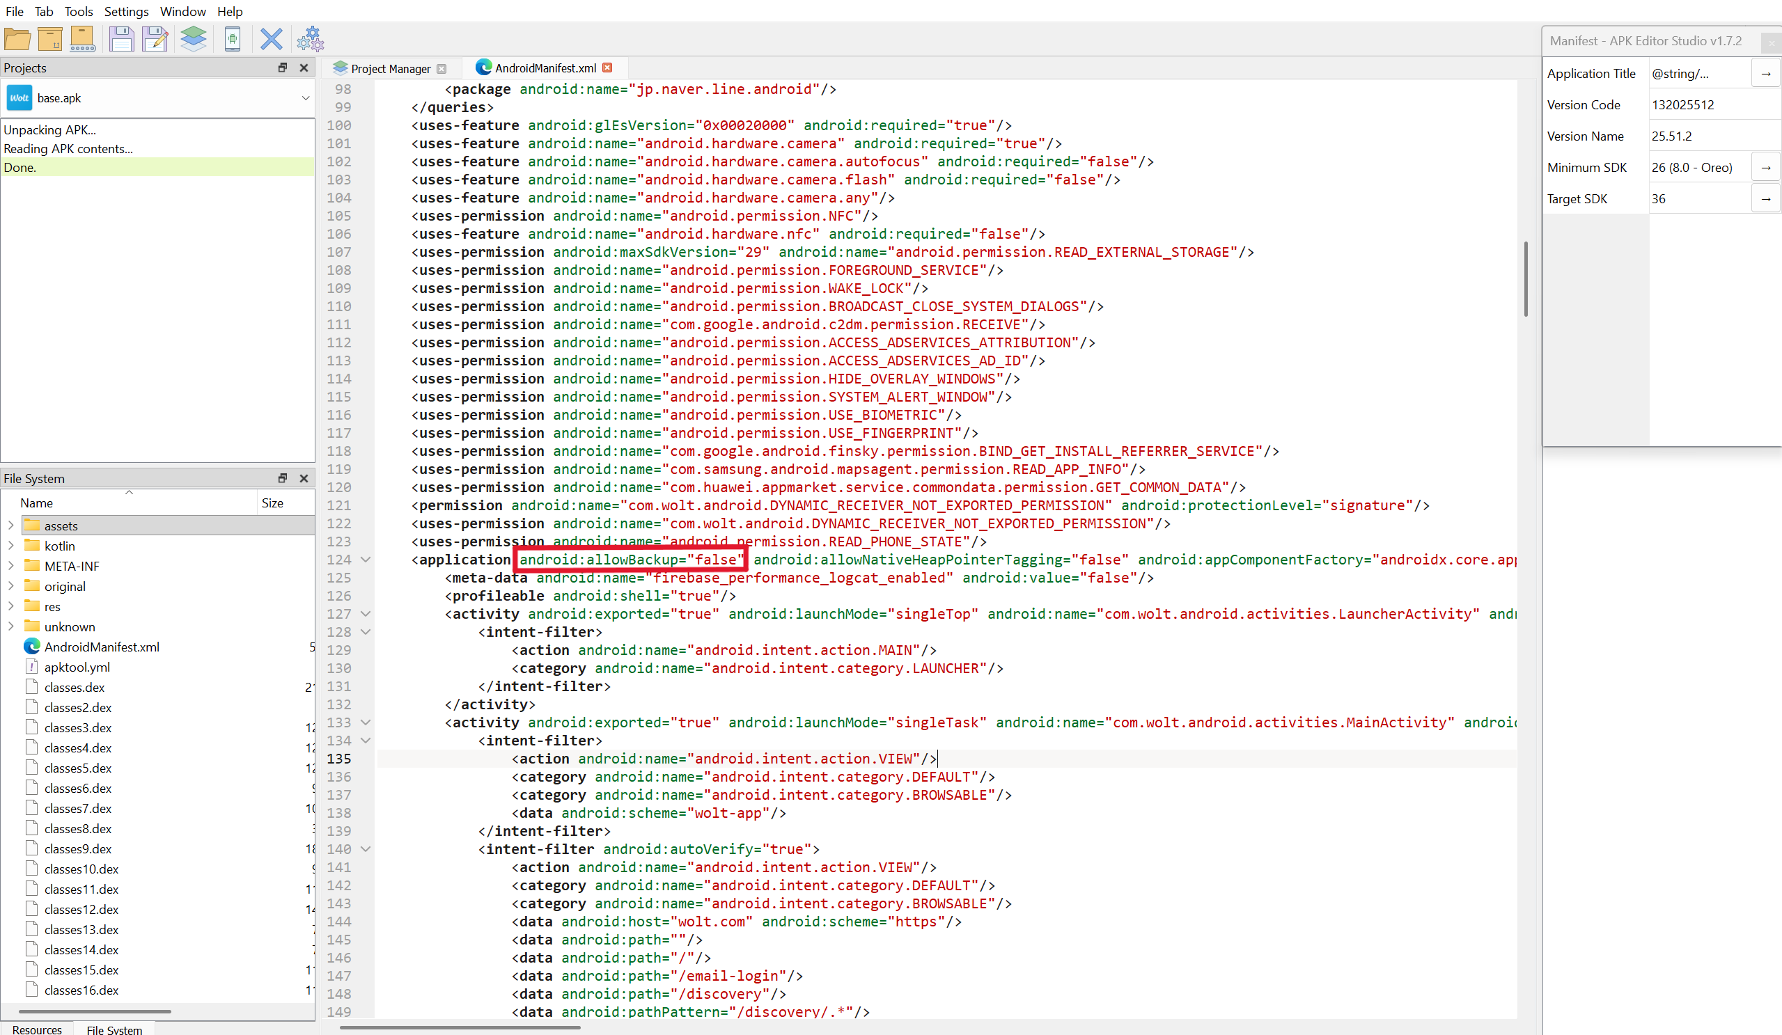
Task: Float the Projects panel with undock icon
Action: point(282,68)
